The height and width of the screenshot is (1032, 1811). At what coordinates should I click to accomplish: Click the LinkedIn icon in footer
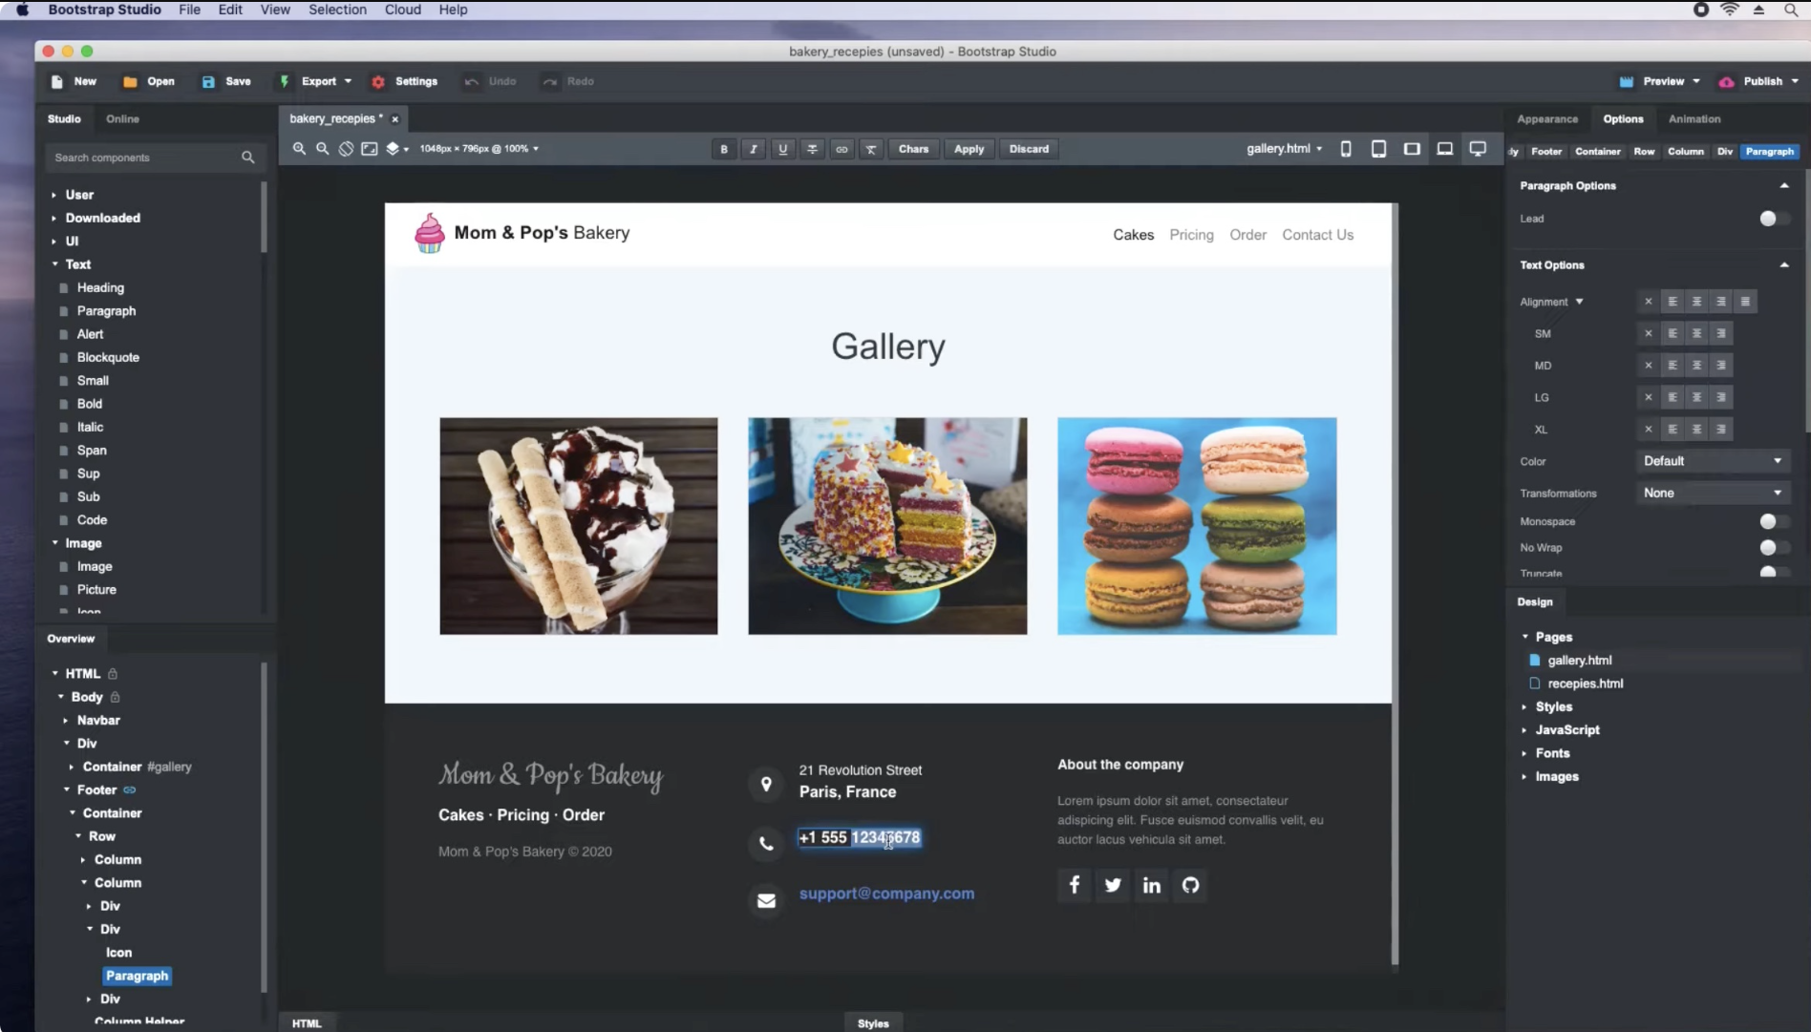pos(1152,885)
